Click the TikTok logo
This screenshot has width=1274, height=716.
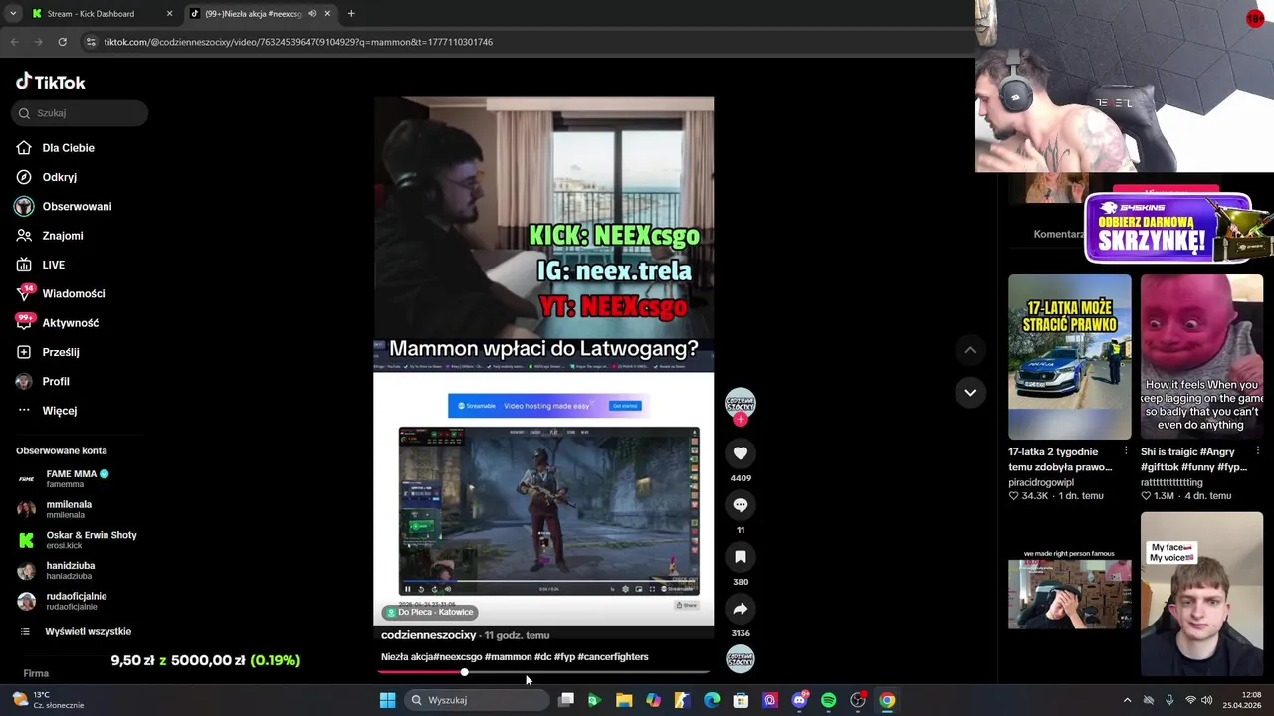tap(50, 82)
